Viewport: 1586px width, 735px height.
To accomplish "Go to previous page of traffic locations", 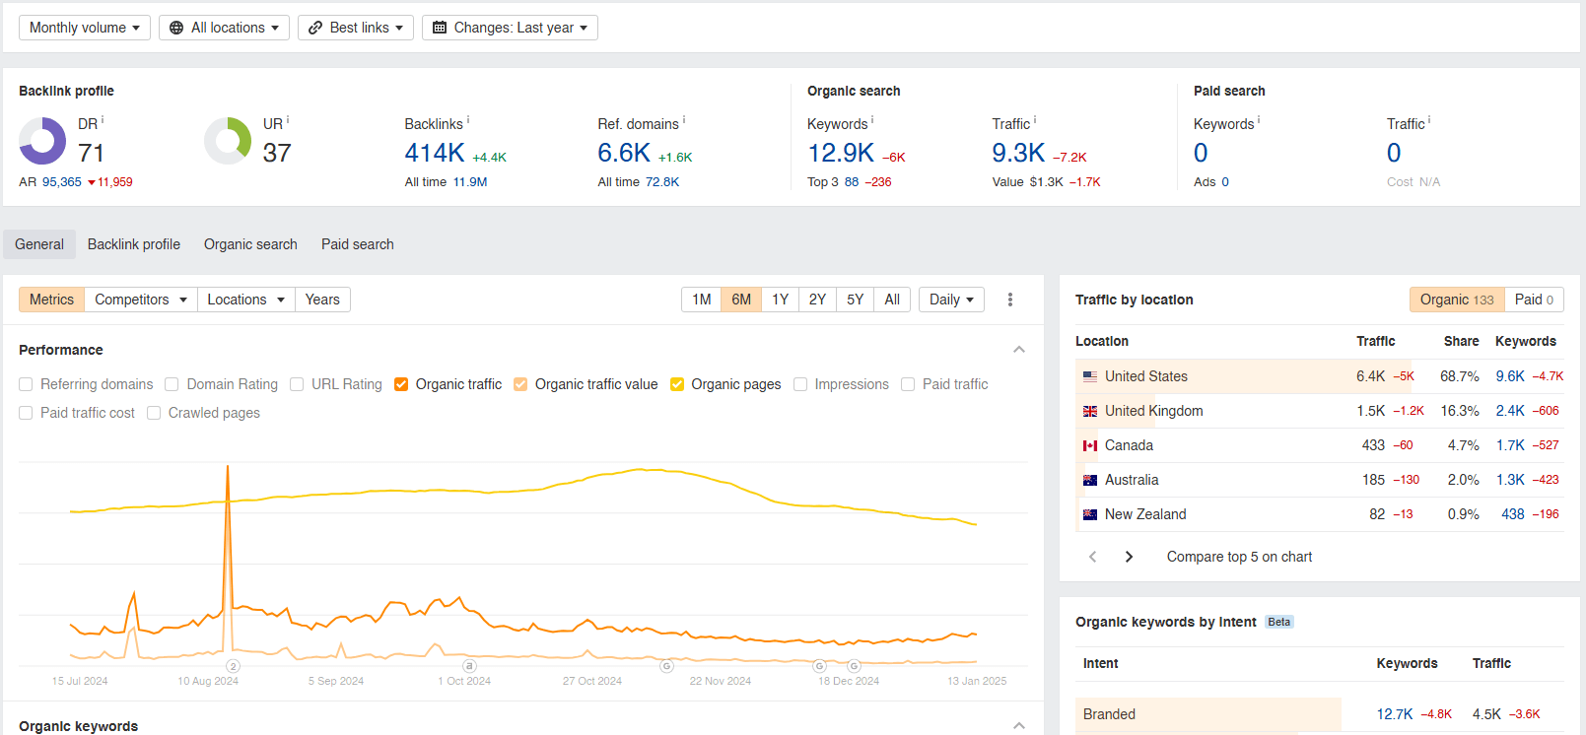I will (x=1092, y=557).
